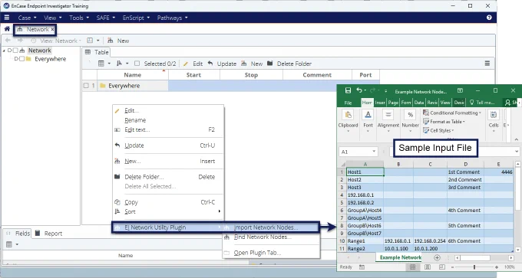522x278 pixels.
Task: Open the View menu
Action: coord(53,18)
